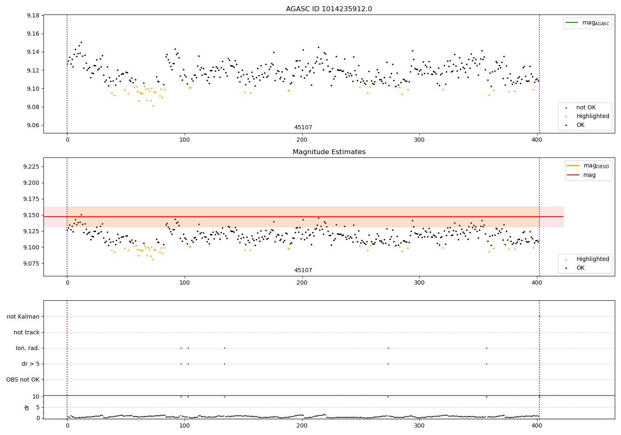Select the 'not OK' legend entry
This screenshot has width=621, height=435.
coord(586,108)
